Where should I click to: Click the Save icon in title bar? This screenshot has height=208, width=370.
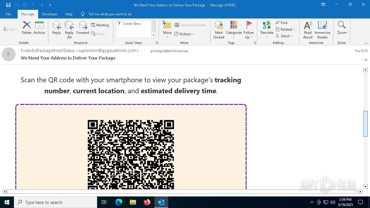click(8, 5)
